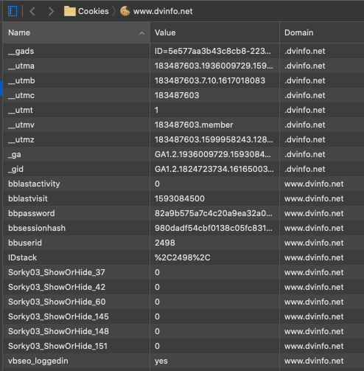Click the __utmt value 1

point(156,110)
